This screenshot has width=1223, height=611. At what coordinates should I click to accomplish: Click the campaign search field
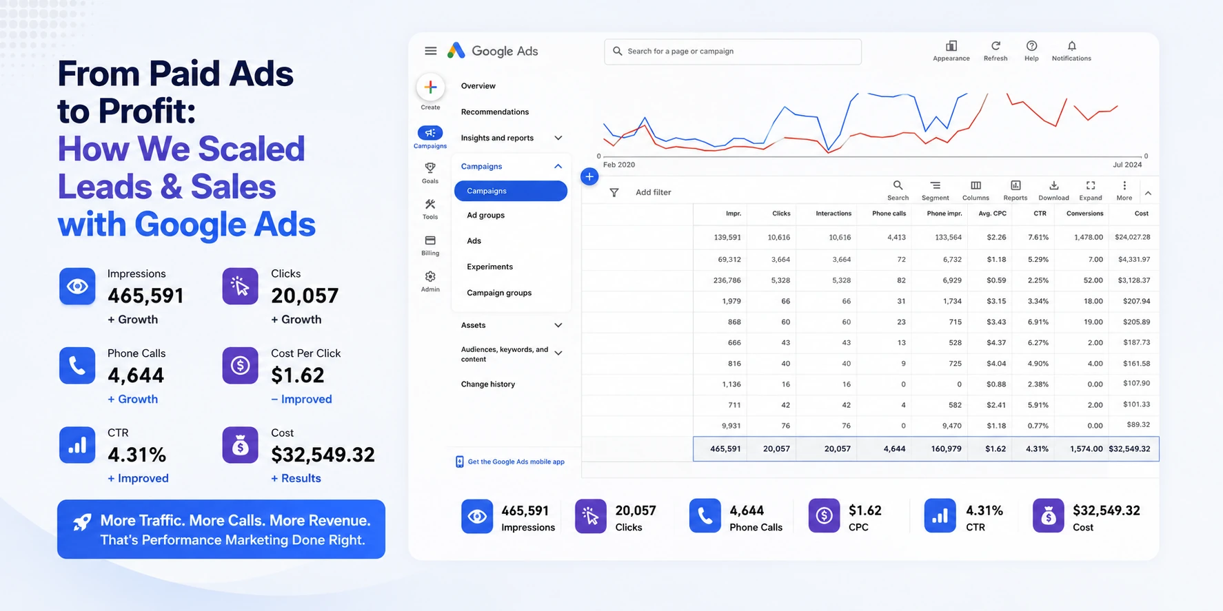click(733, 52)
